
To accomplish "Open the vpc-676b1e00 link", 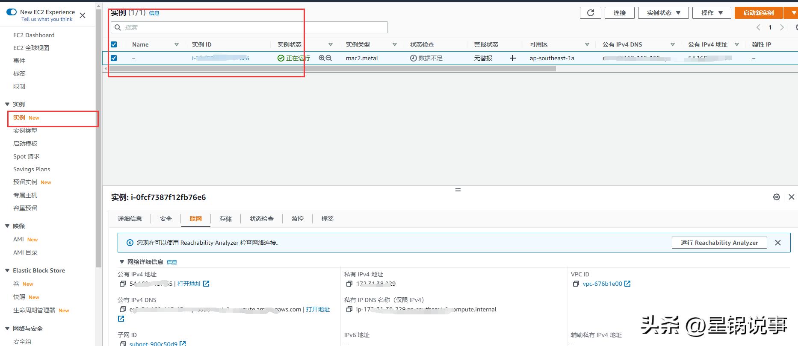I will [602, 284].
